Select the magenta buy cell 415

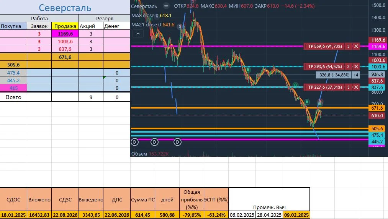pos(13,88)
